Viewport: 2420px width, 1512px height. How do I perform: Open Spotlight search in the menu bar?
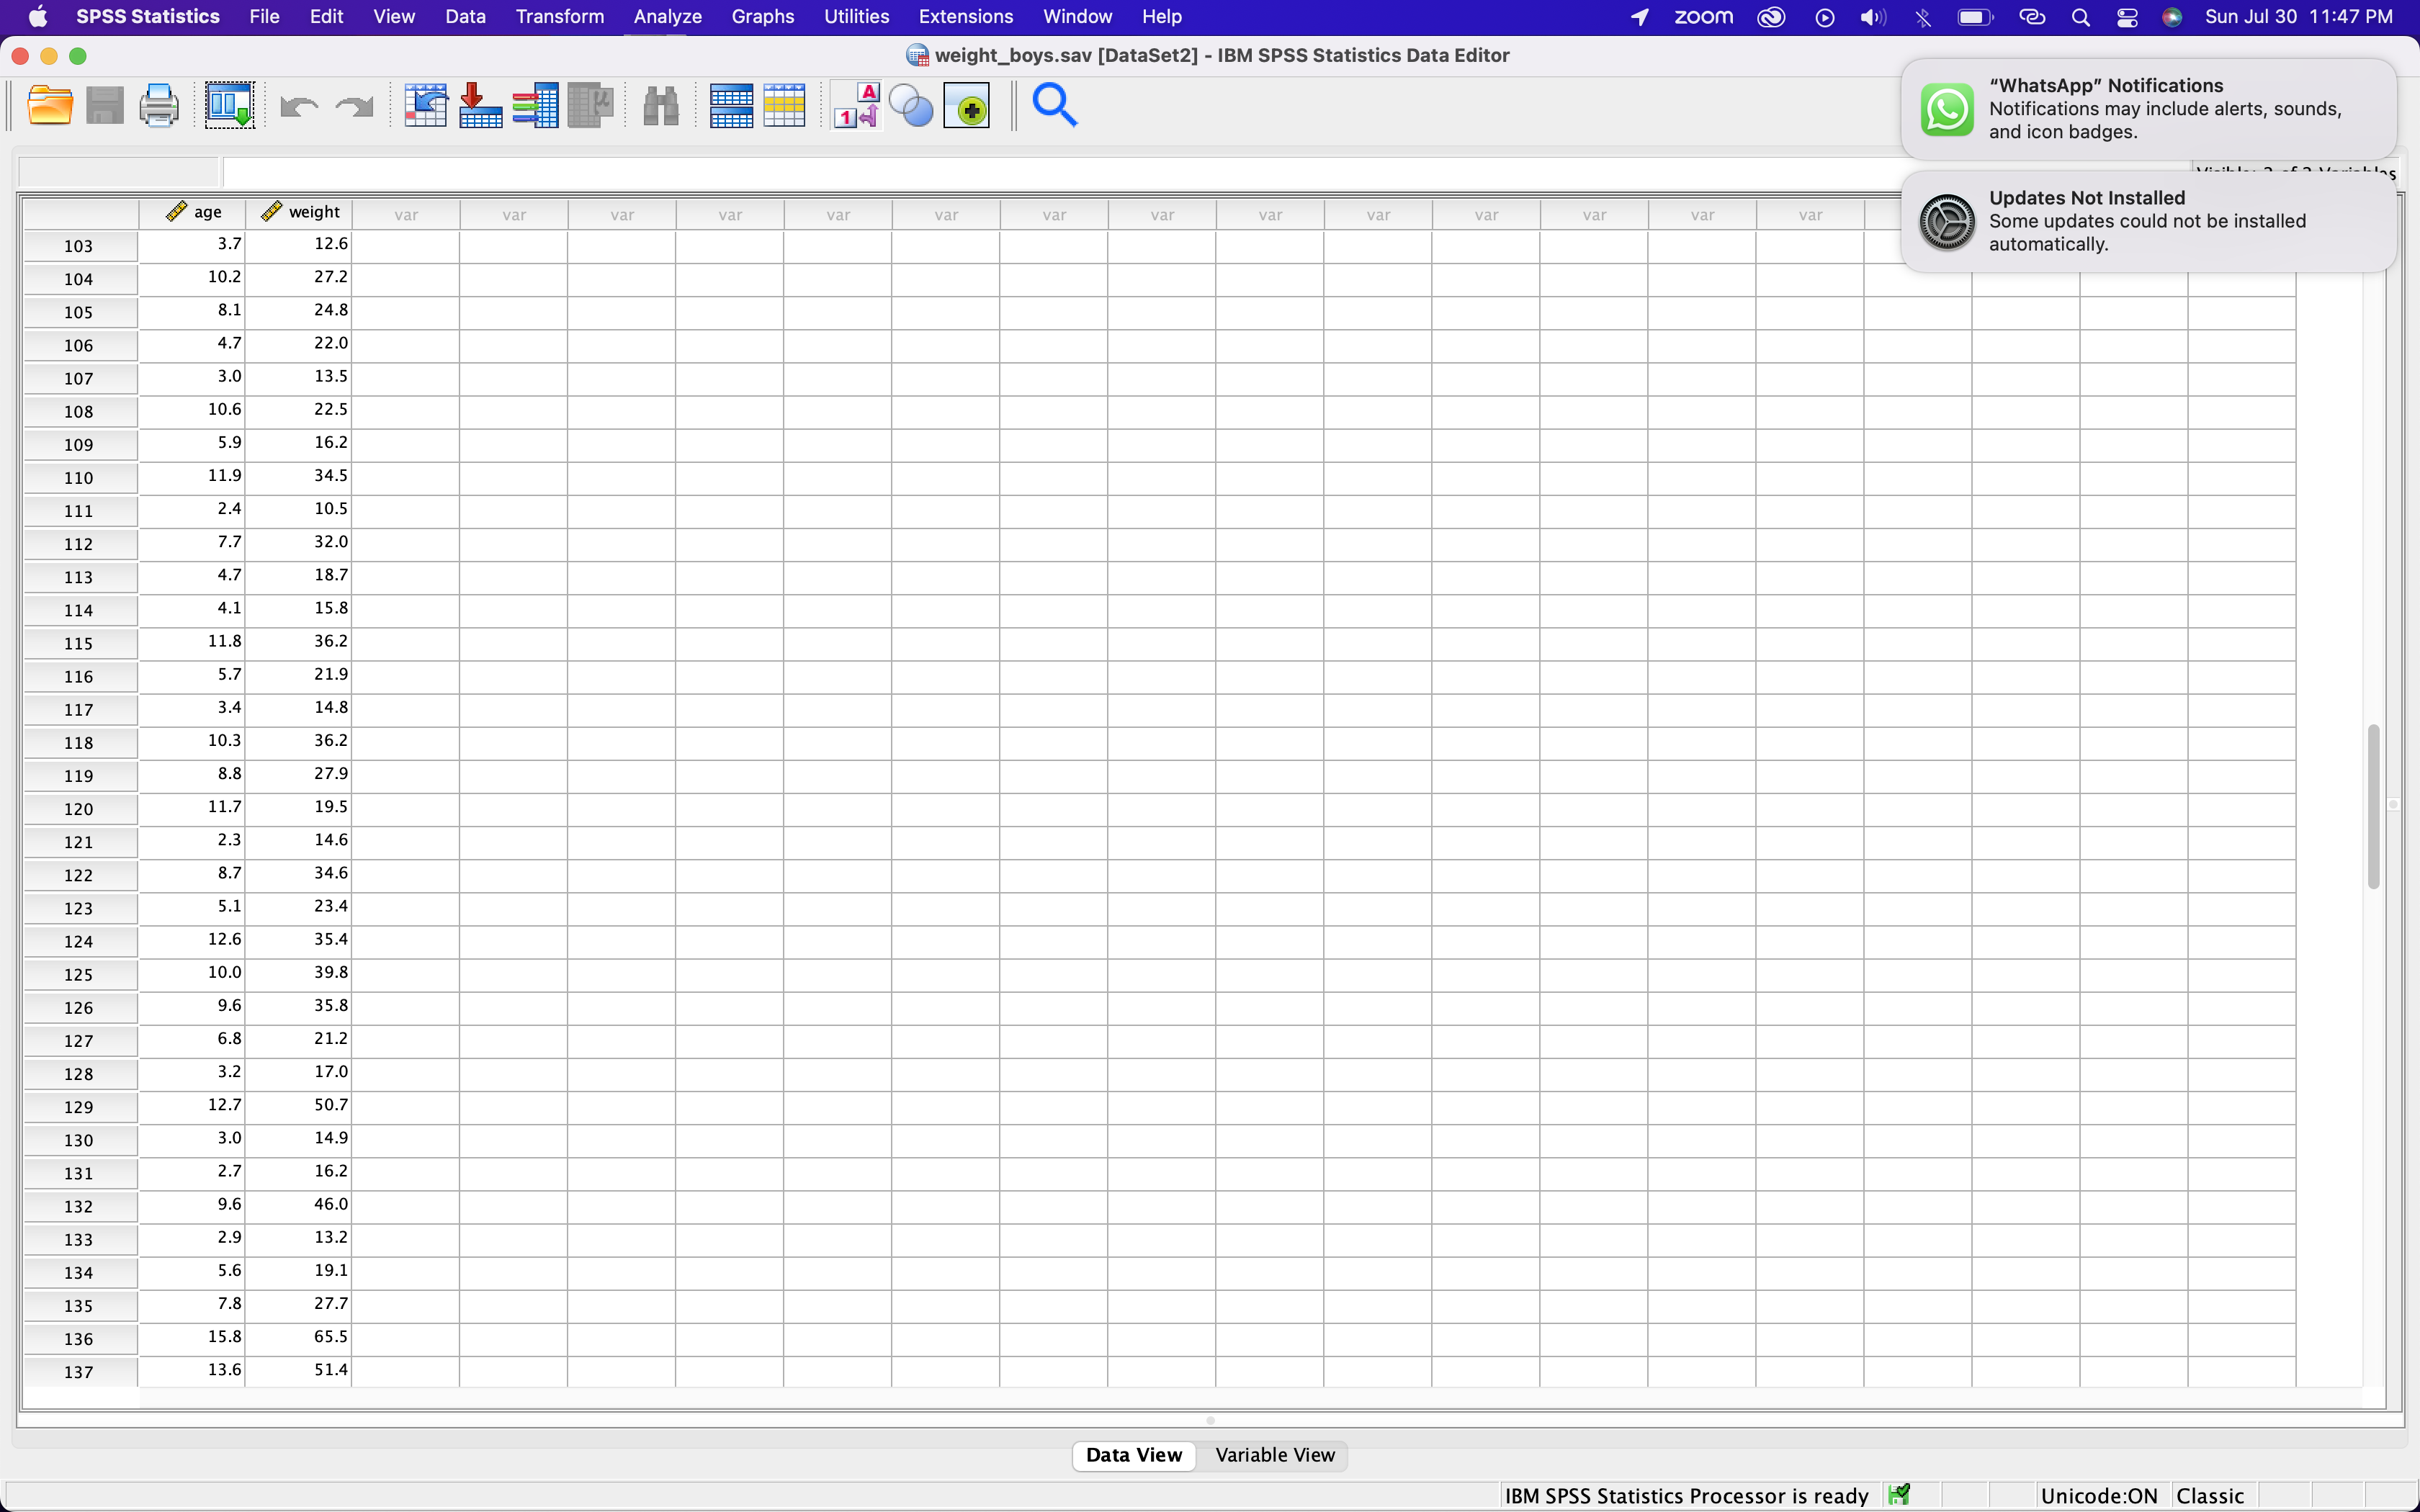point(2080,17)
